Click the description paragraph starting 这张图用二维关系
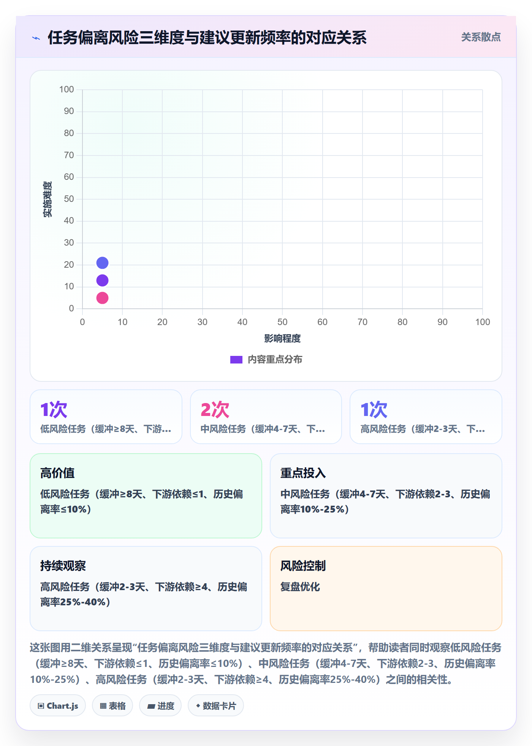The width and height of the screenshot is (532, 746). click(266, 663)
